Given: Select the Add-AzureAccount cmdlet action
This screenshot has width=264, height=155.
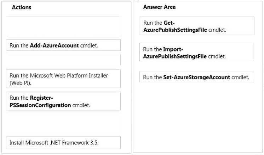Looking at the screenshot, I should pyautogui.click(x=63, y=45).
